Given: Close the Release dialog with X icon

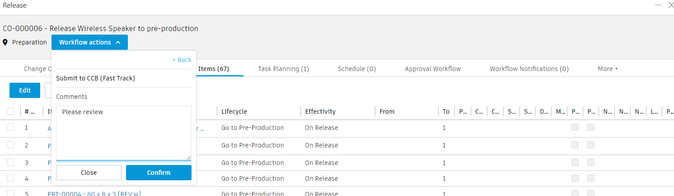Looking at the screenshot, I should pyautogui.click(x=671, y=5).
